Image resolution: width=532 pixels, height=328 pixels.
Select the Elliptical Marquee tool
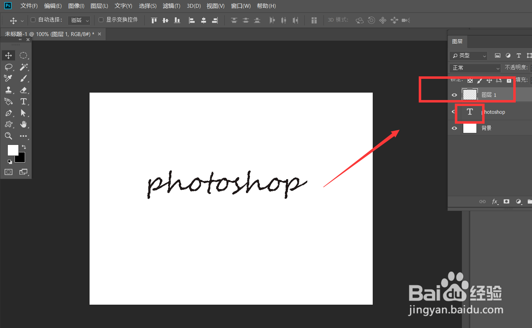click(x=23, y=55)
